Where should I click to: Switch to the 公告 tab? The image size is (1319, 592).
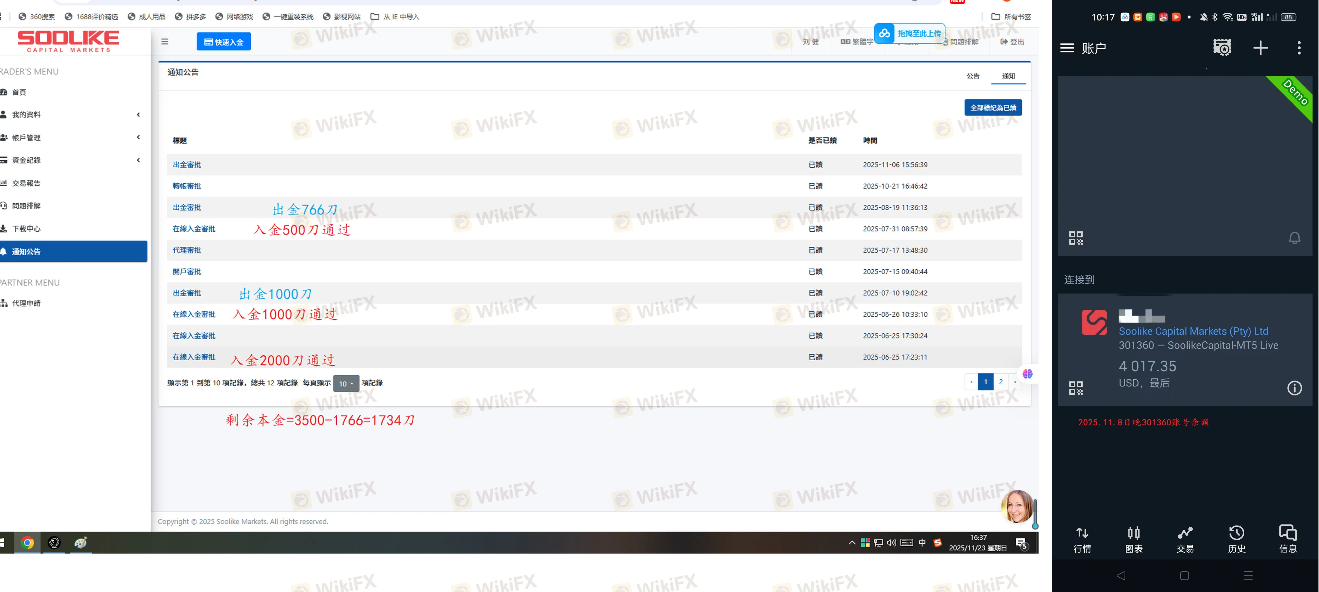point(973,76)
